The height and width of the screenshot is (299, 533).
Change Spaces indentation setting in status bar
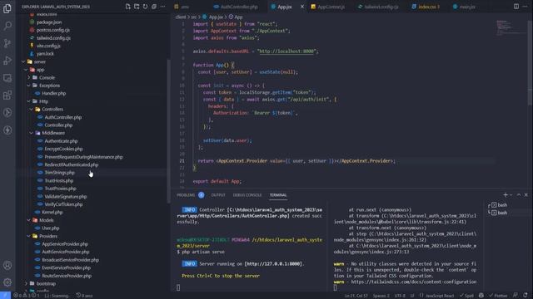(x=381, y=296)
